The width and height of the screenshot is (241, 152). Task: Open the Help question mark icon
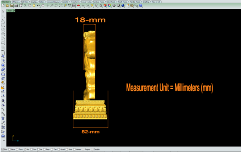point(141,6)
